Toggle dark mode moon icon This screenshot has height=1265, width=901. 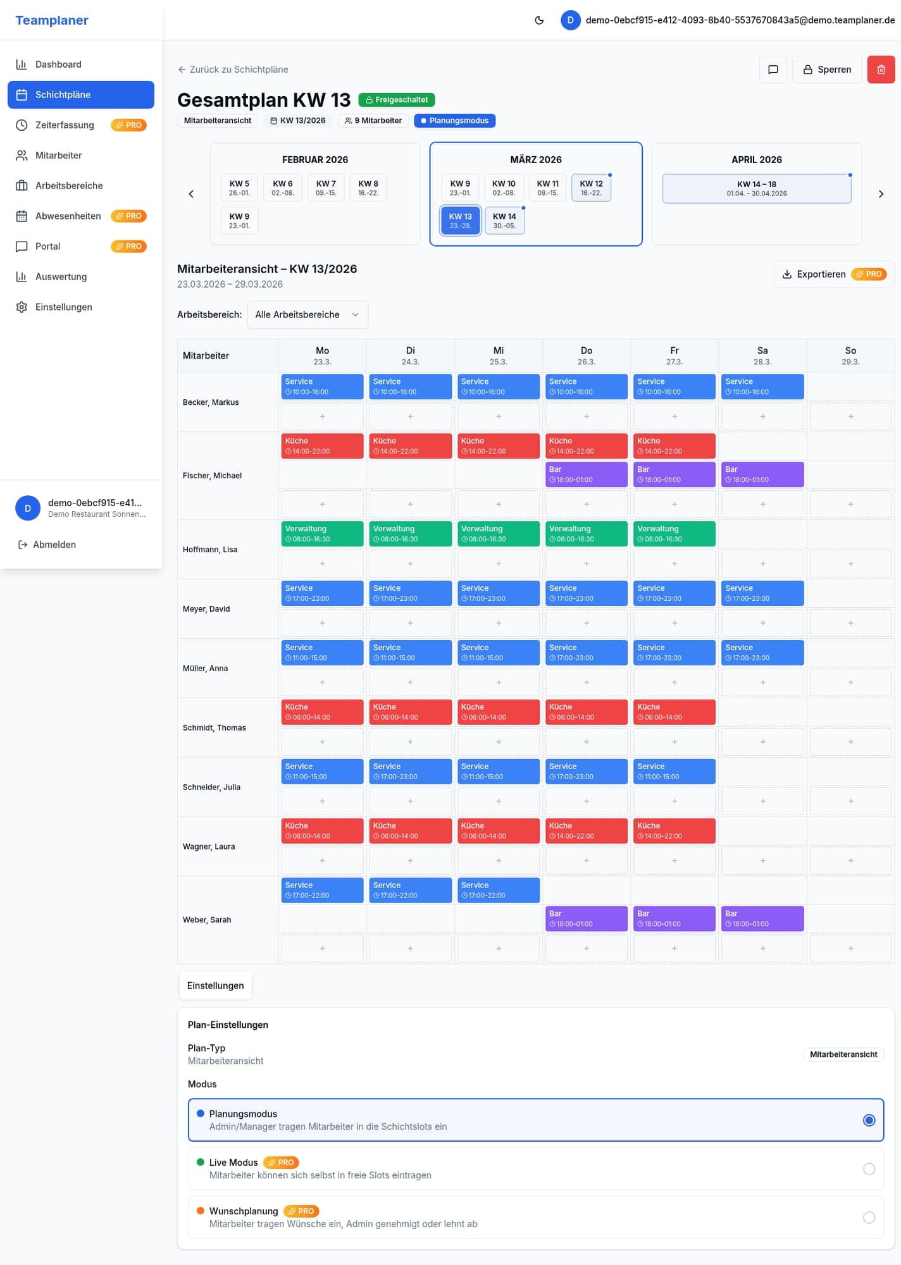[x=539, y=20]
